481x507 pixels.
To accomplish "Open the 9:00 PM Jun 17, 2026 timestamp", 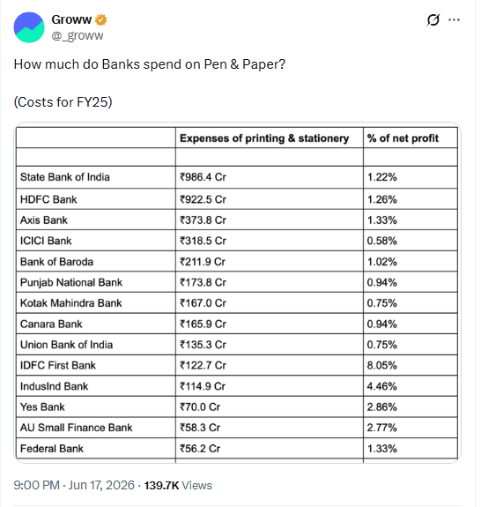I will click(x=74, y=485).
